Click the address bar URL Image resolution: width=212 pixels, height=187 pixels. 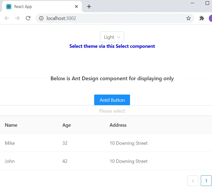tap(106, 18)
